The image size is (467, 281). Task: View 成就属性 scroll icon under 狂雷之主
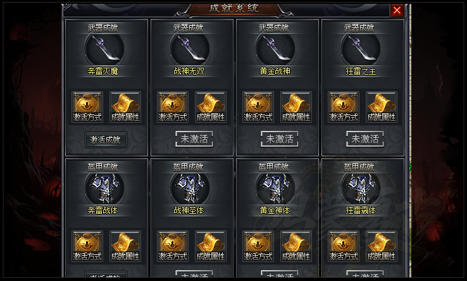click(x=381, y=107)
